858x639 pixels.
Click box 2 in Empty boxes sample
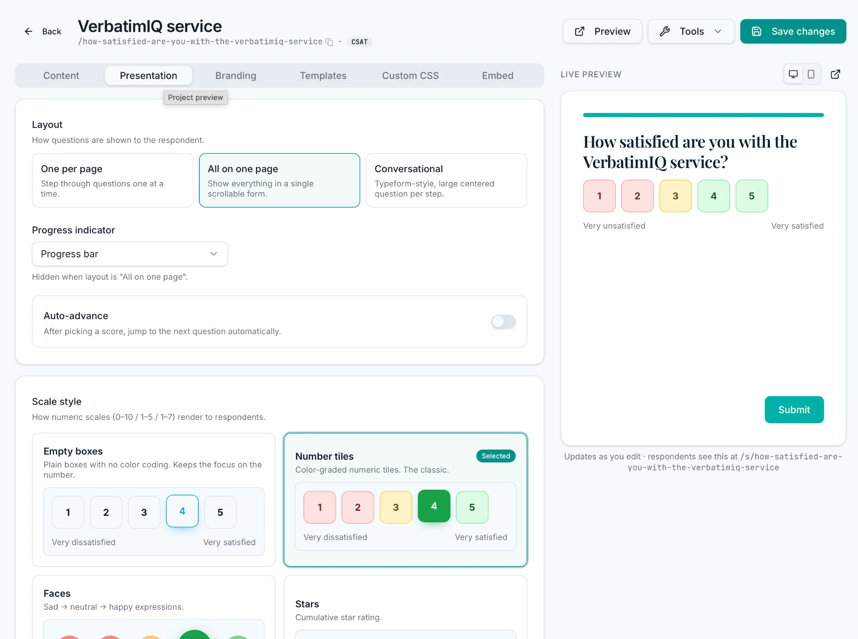pos(106,513)
